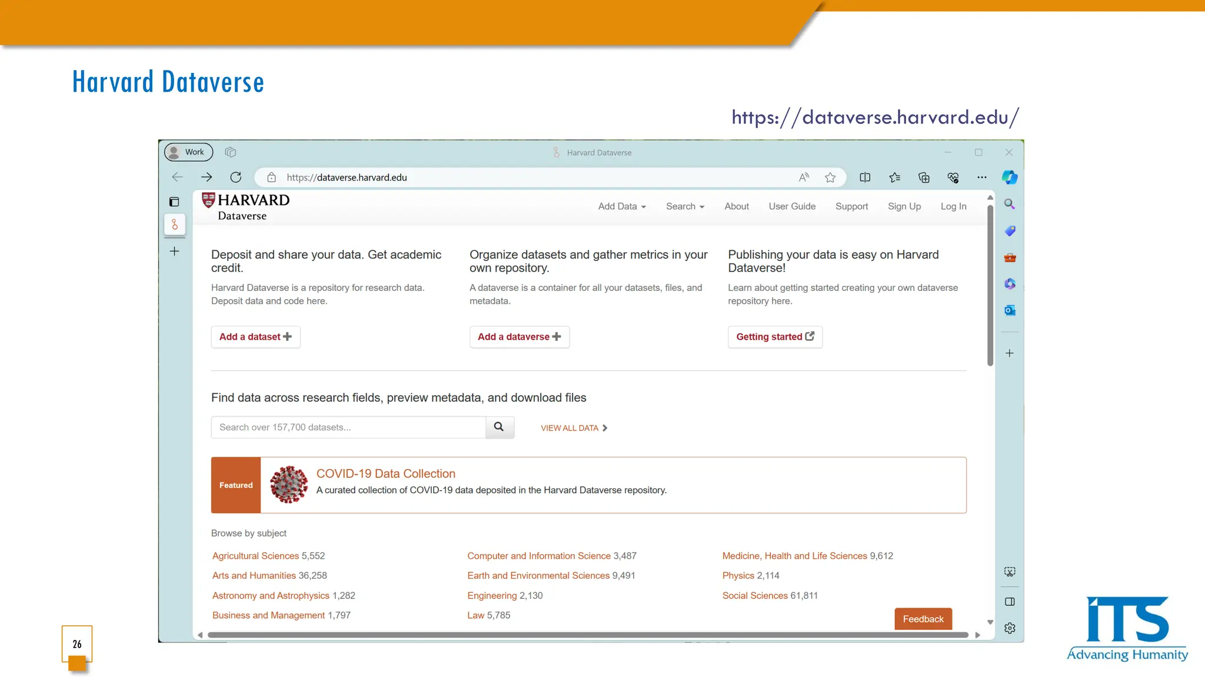
Task: Open the Sign Up menu item
Action: point(904,206)
